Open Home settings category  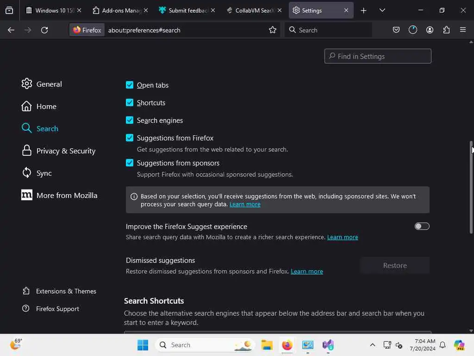[x=39, y=106]
